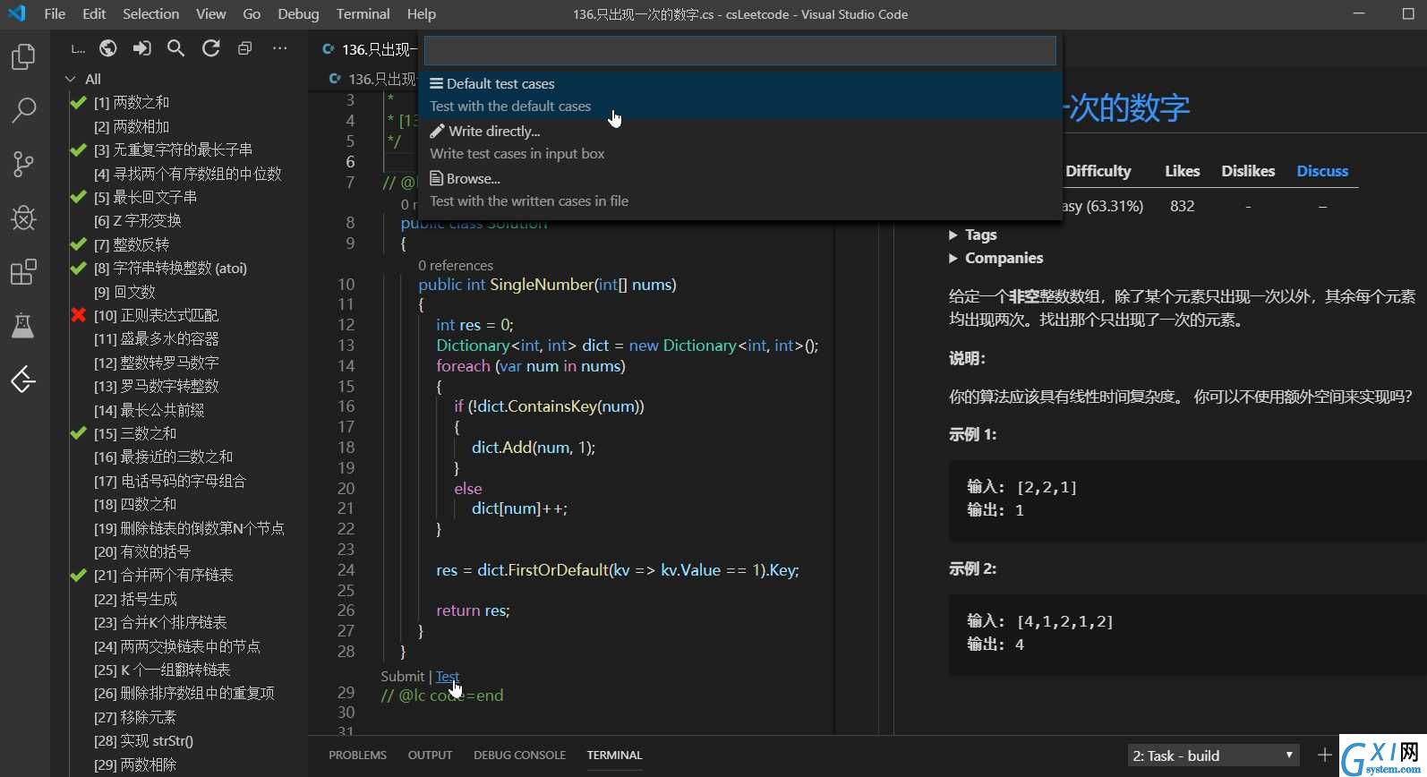Open more actions ellipsis in sidebar
The width and height of the screenshot is (1427, 777).
[279, 48]
